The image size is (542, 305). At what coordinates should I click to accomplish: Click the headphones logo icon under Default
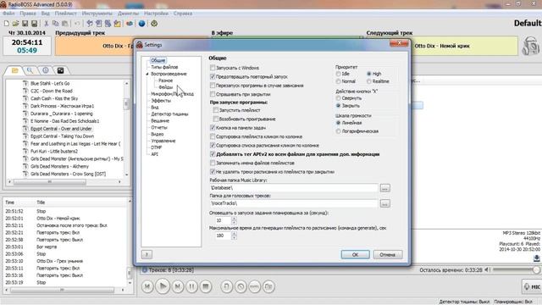[x=531, y=45]
